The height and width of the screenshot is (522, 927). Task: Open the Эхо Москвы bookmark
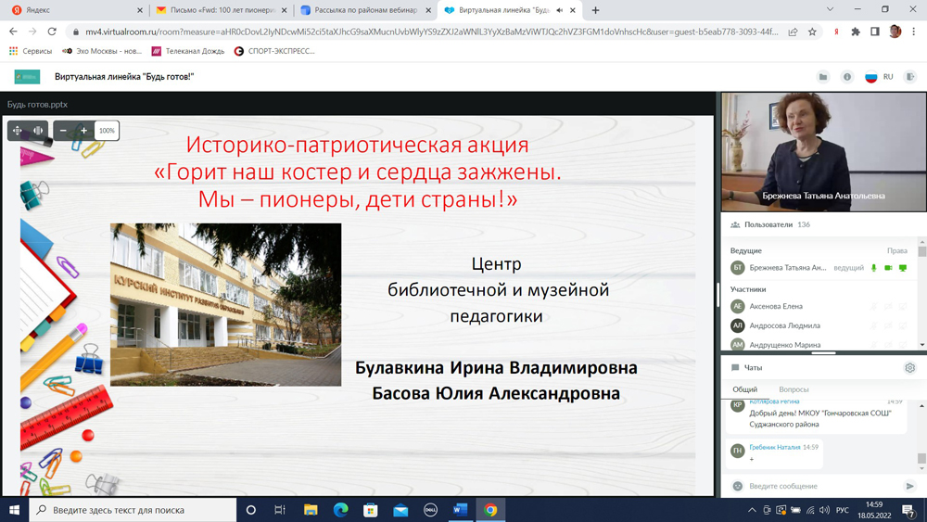[x=102, y=51]
